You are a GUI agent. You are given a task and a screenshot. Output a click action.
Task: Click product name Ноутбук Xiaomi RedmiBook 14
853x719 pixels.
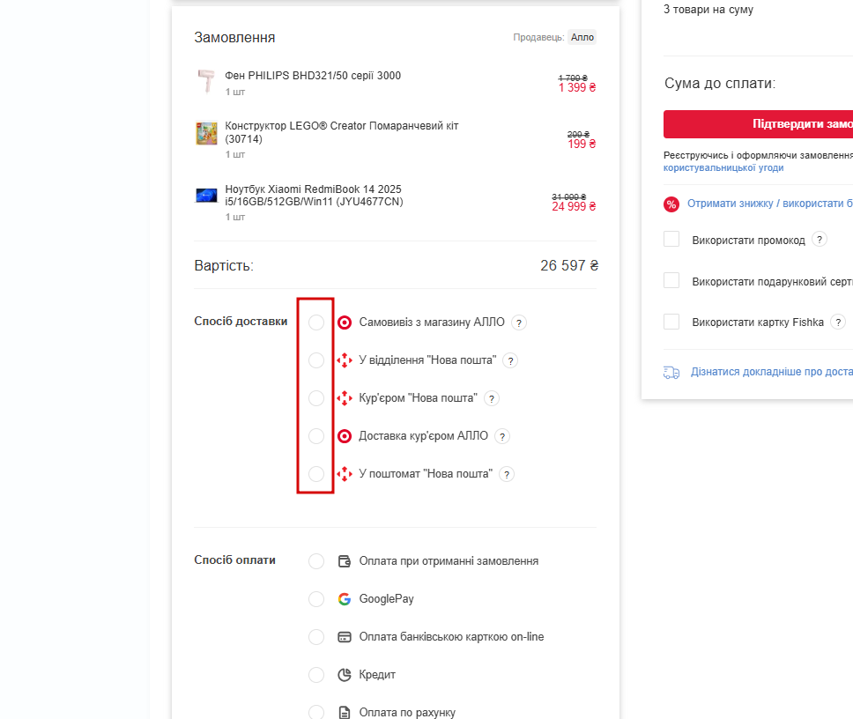tap(314, 196)
